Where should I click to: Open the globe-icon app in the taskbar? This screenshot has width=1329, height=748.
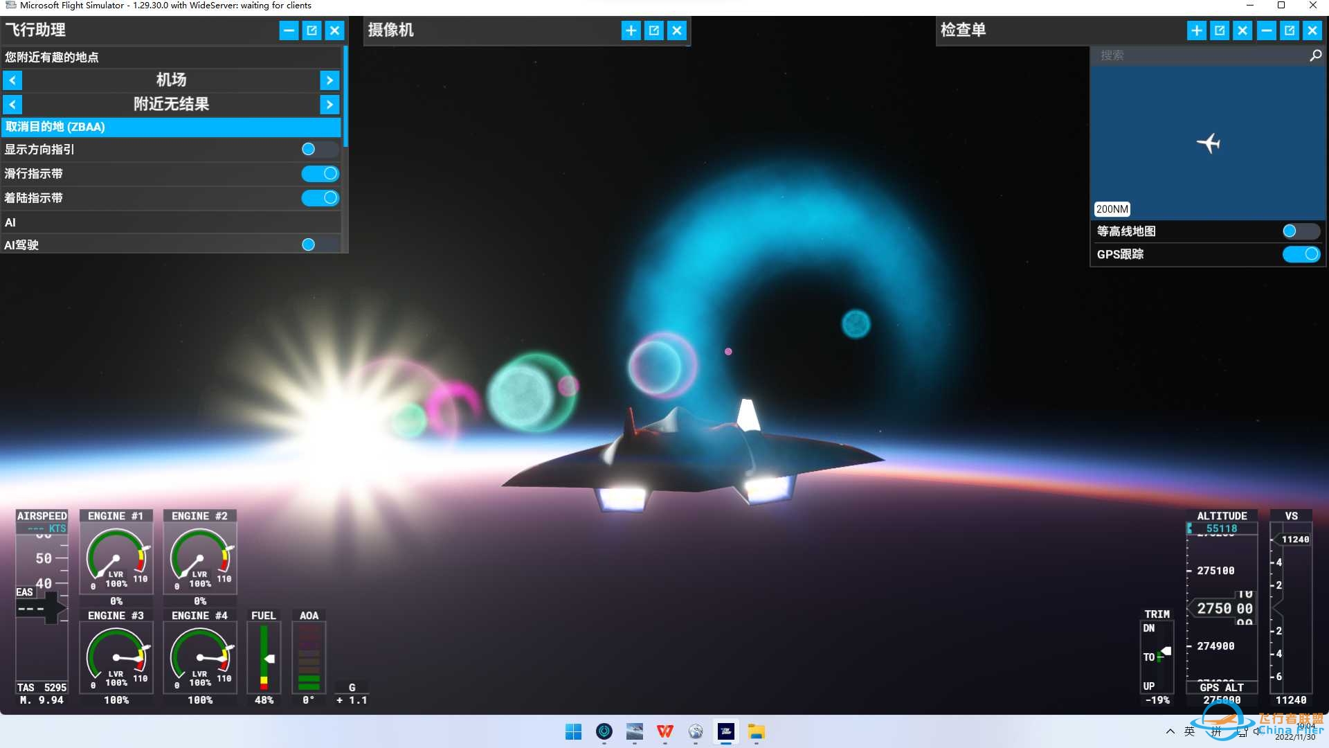coord(696,731)
